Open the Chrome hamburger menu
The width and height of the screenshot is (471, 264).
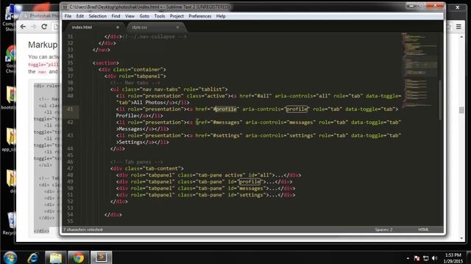point(458,26)
